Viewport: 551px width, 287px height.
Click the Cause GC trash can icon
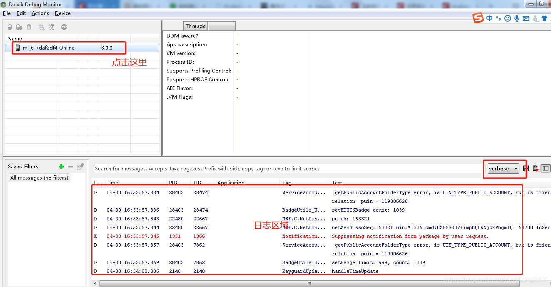pyautogui.click(x=29, y=27)
